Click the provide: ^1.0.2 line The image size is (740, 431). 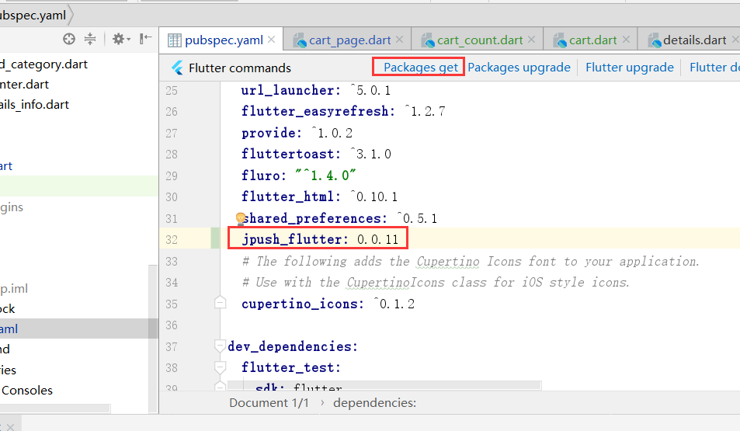tap(297, 133)
